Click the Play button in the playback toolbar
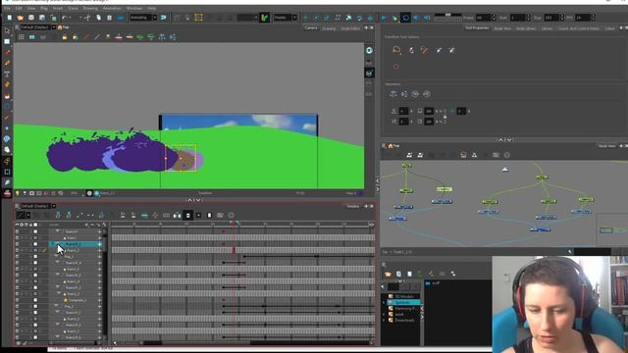The image size is (628, 353). click(x=384, y=18)
